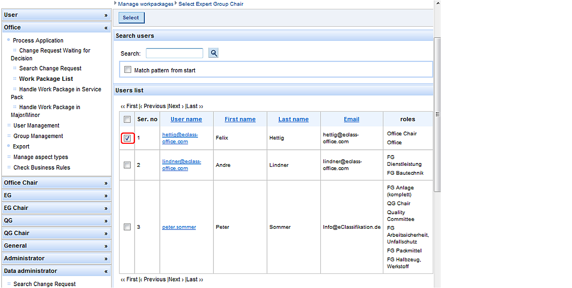Click the search magnifier icon

214,53
